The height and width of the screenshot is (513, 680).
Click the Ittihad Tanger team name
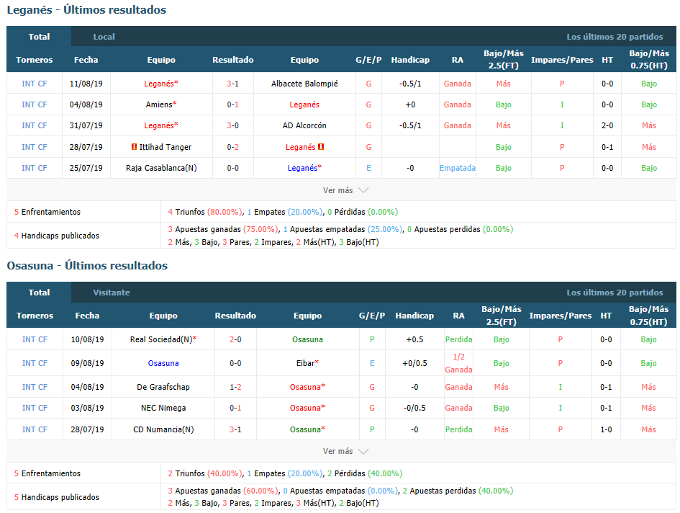coord(166,147)
